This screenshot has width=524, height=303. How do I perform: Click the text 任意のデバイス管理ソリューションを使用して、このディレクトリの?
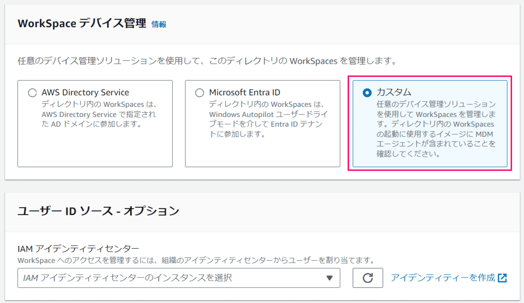[x=152, y=61]
